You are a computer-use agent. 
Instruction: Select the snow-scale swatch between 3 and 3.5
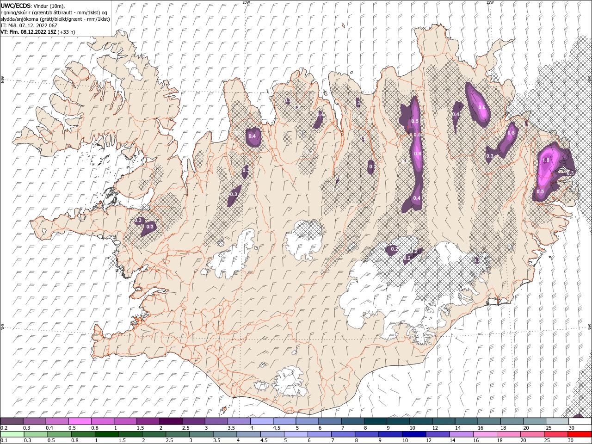pos(216,421)
